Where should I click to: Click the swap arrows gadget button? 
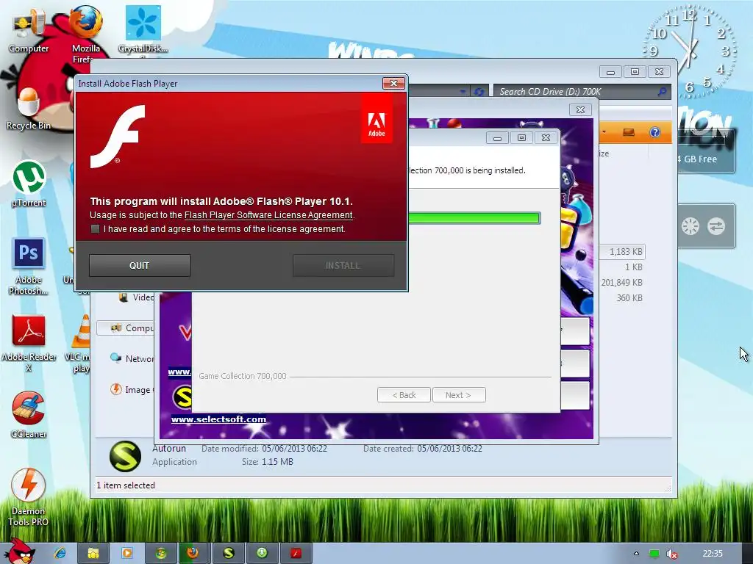pos(716,226)
